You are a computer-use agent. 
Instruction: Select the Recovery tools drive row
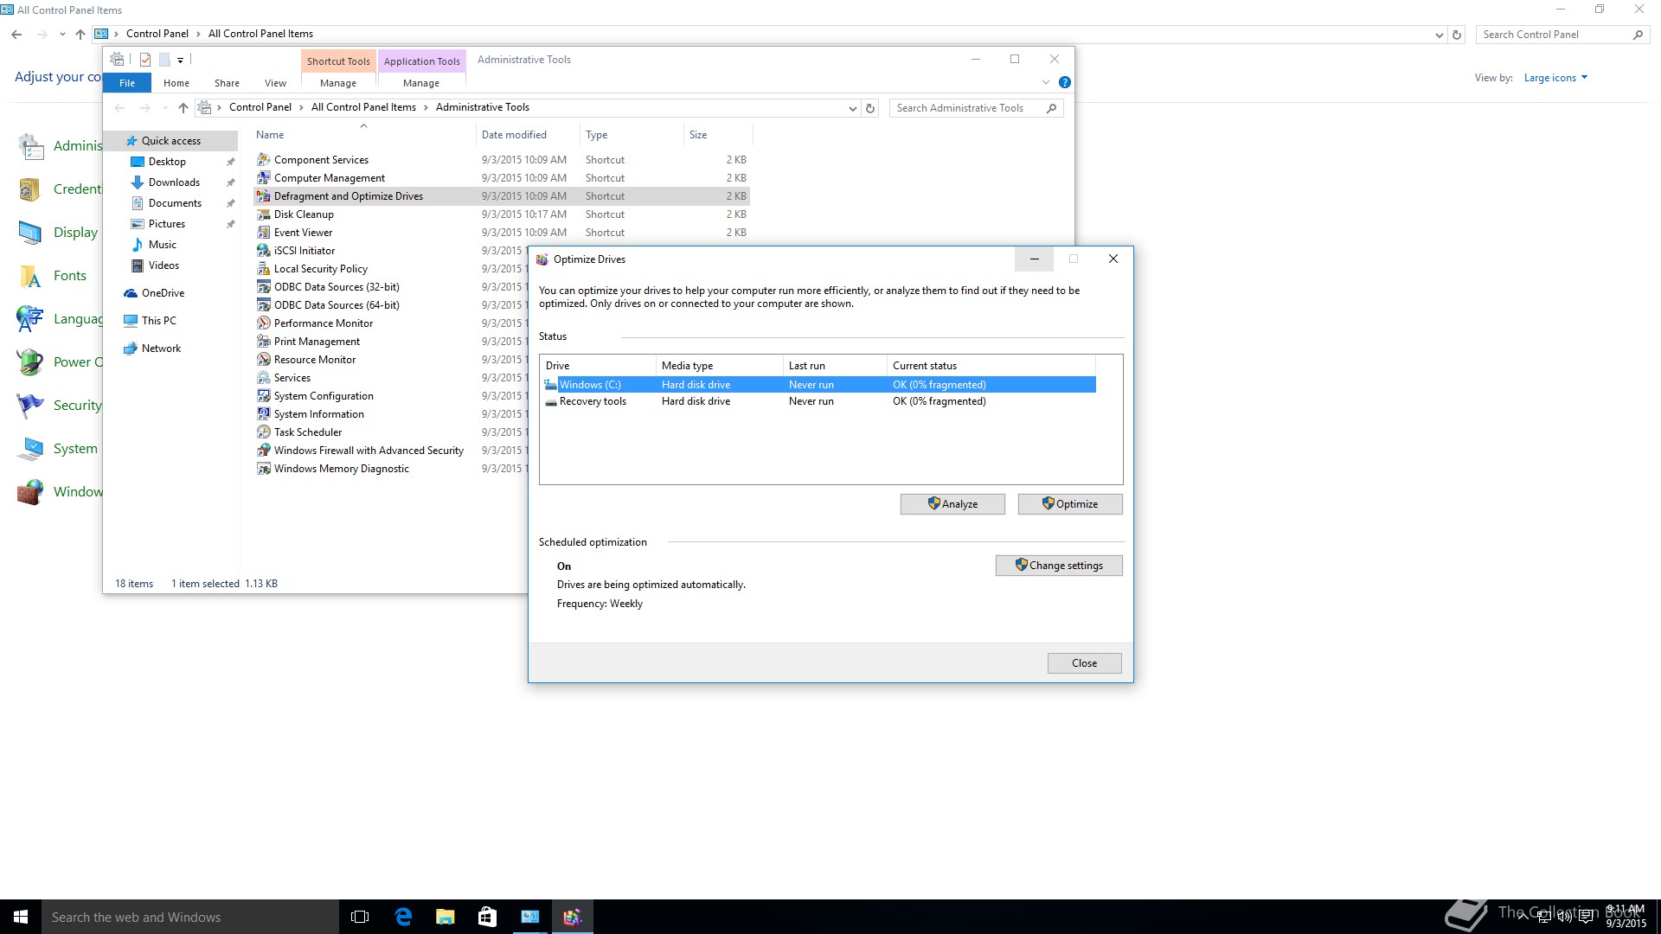coord(818,401)
